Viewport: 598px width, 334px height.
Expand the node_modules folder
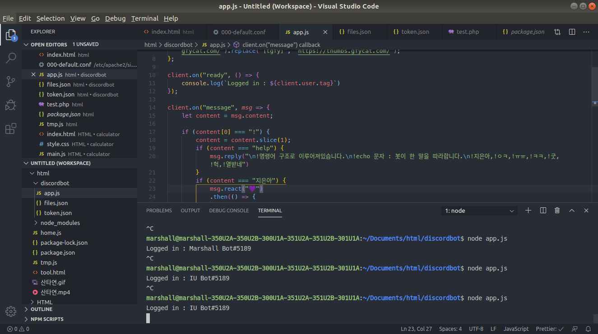60,223
